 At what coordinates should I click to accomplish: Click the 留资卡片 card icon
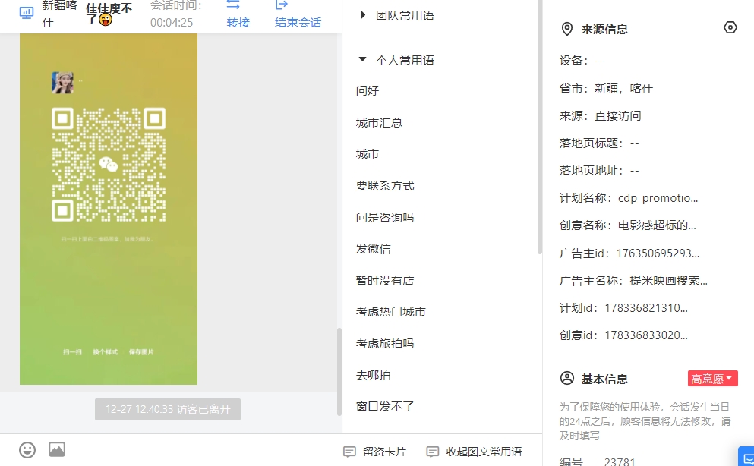349,452
